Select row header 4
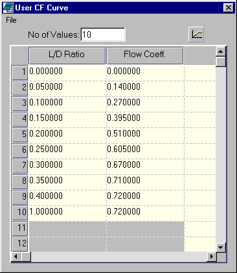Viewport: 237px width, 273px height. (x=19, y=120)
